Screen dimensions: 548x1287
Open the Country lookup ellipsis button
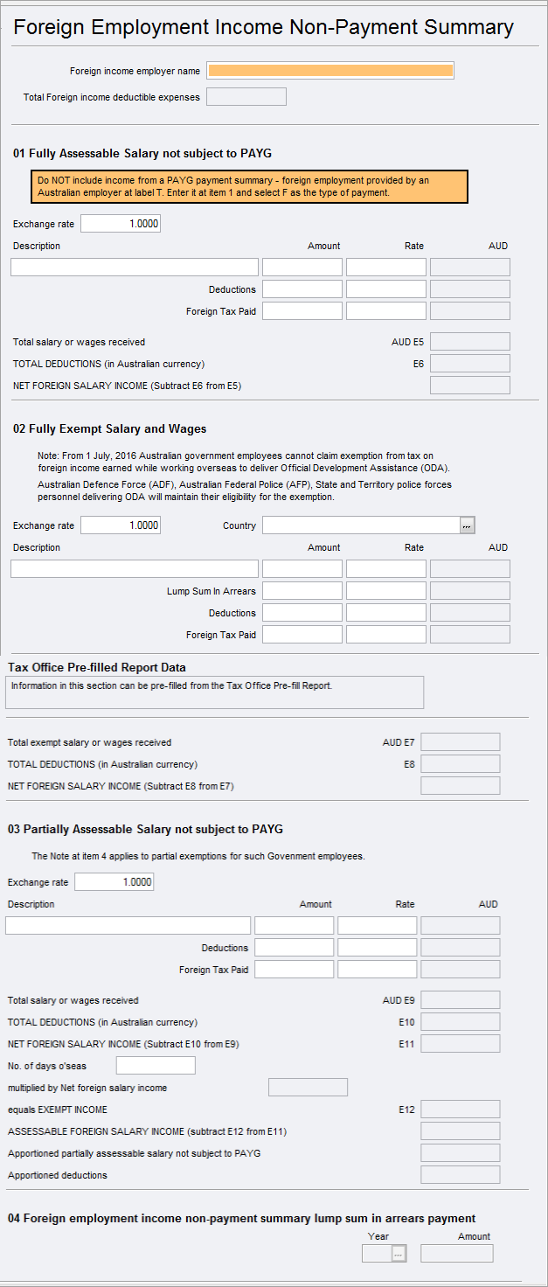pos(467,525)
